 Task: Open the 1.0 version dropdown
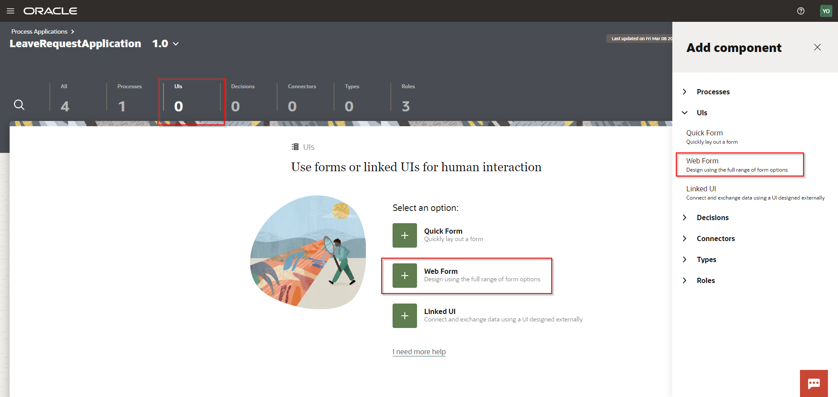(x=166, y=44)
